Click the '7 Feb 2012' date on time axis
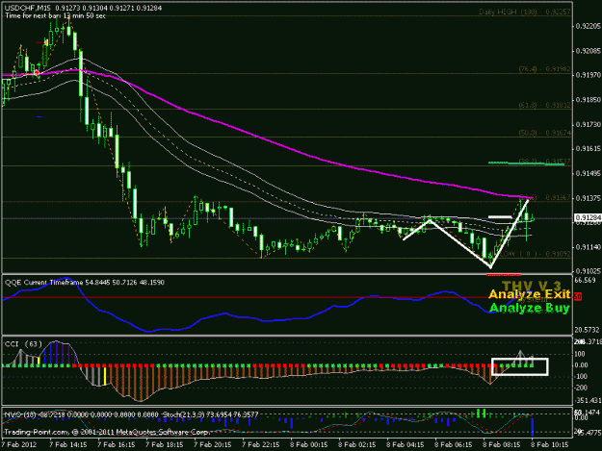This screenshot has height=451, width=602. click(x=19, y=444)
